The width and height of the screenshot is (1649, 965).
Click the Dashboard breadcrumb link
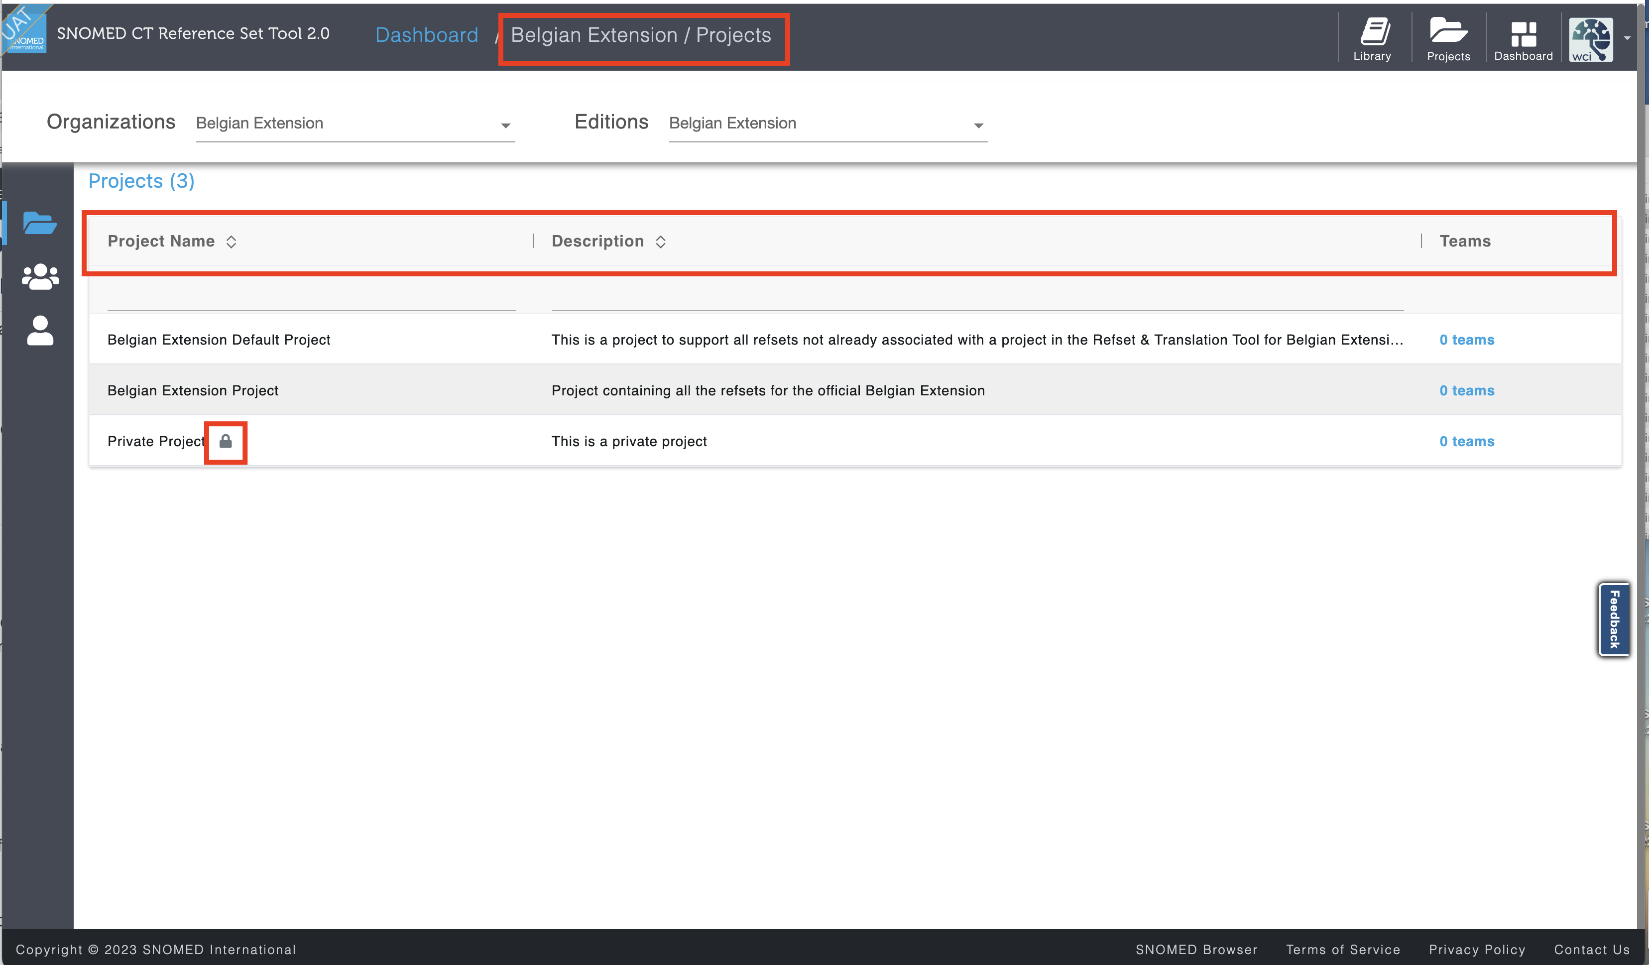(427, 35)
